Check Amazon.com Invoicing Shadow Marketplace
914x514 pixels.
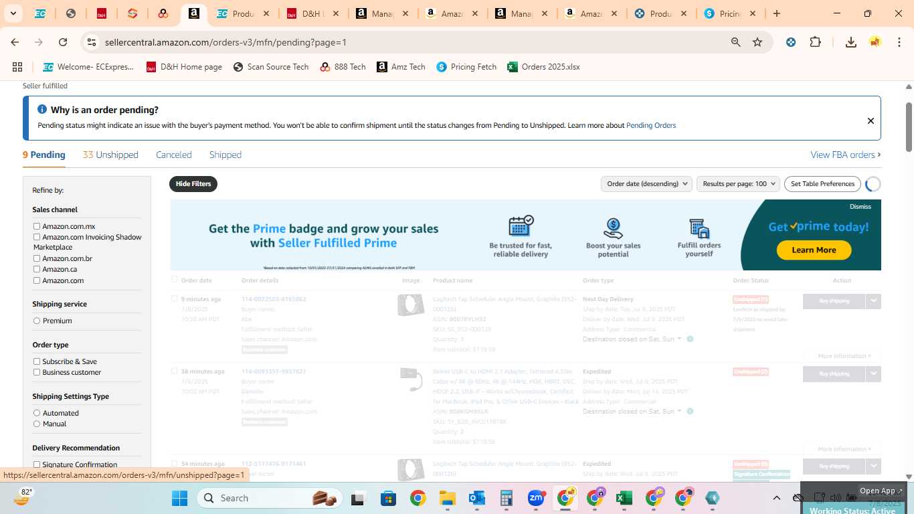coord(37,237)
